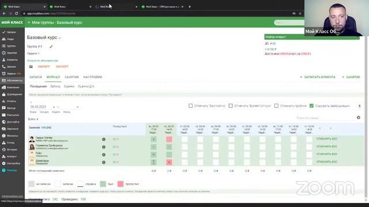Toggle Гарри Поттер's green attended cell
This screenshot has width=369, height=207.
pyautogui.click(x=153, y=139)
